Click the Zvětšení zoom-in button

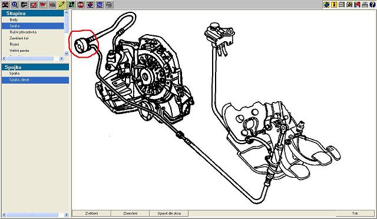[92, 213]
